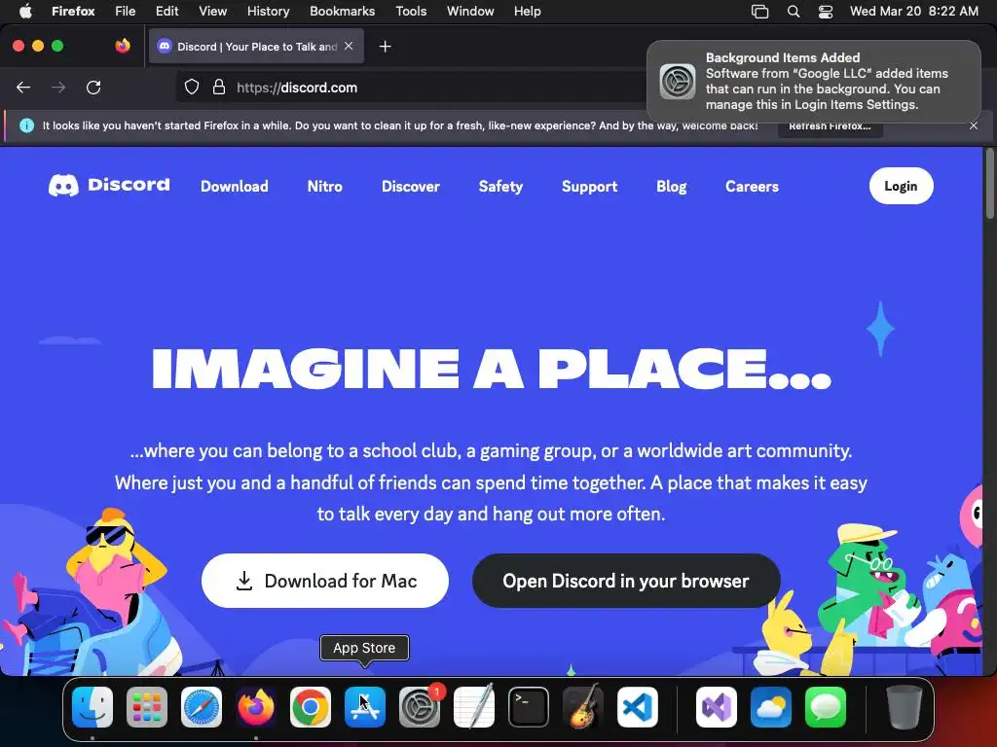Open Spotlight search in menu bar
This screenshot has height=747, width=997.
tap(794, 12)
